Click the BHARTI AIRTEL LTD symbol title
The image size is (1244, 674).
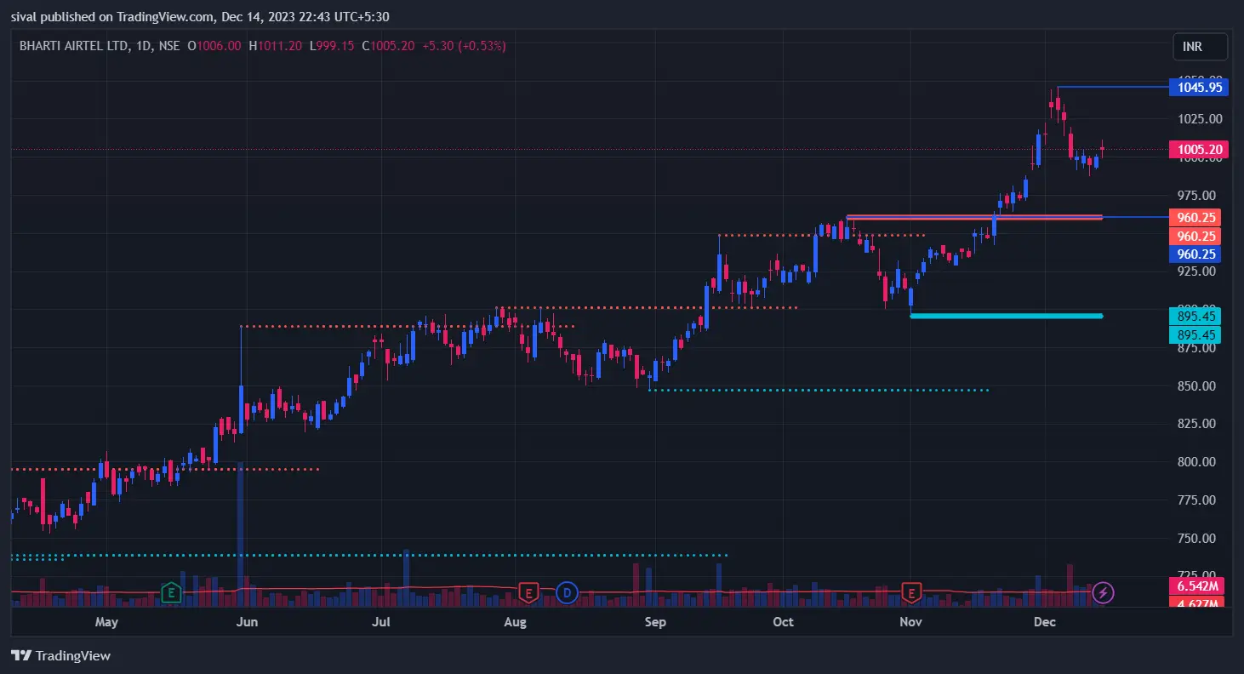[x=75, y=46]
